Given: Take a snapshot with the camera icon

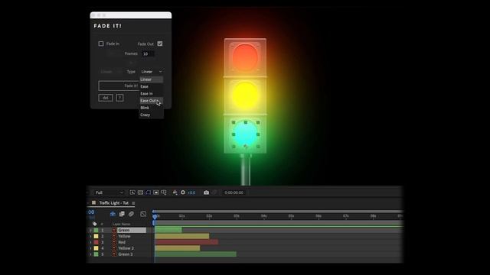Looking at the screenshot, I should (206, 192).
